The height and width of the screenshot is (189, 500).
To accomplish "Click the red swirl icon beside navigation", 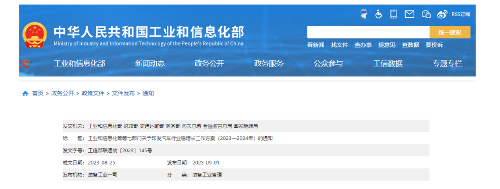I will (x=26, y=63).
